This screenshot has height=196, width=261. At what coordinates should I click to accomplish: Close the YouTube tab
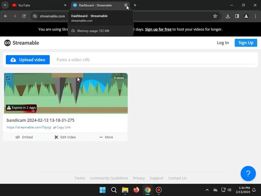65,5
